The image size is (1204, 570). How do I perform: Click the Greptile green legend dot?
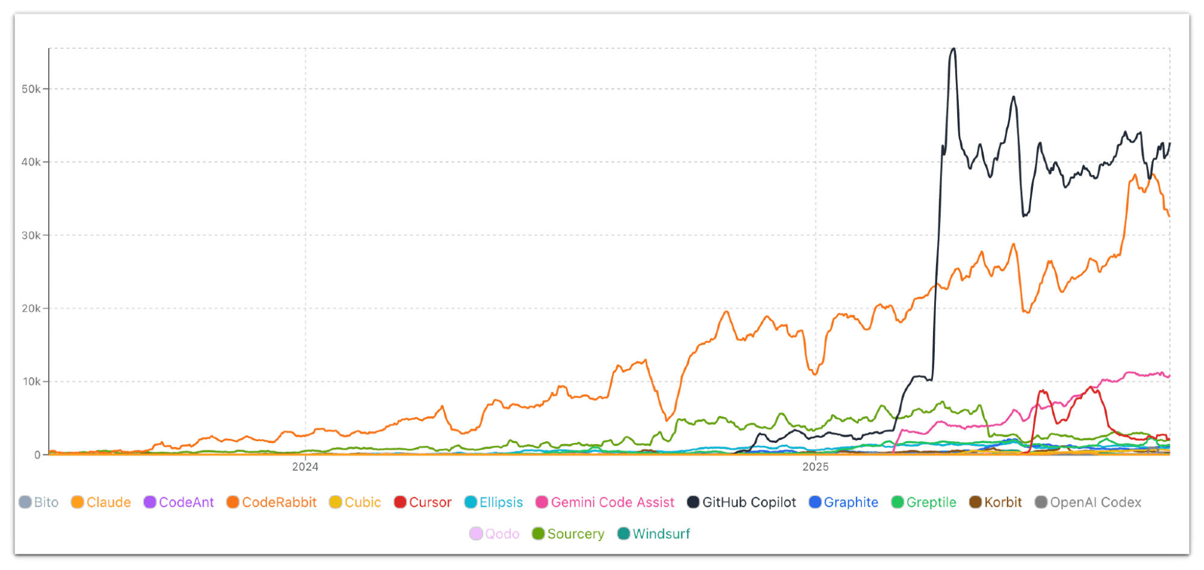tap(897, 502)
